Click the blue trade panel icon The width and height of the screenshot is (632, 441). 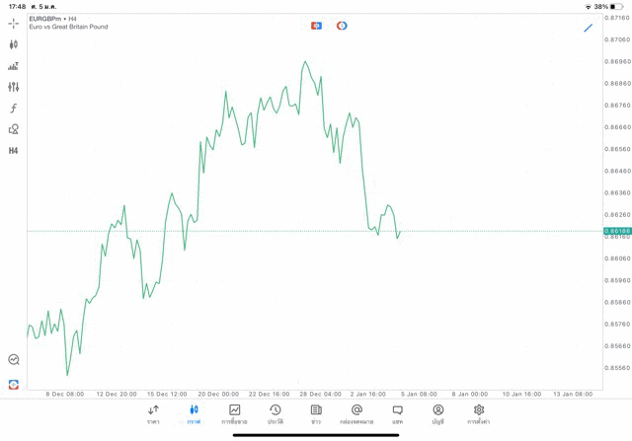[x=316, y=26]
